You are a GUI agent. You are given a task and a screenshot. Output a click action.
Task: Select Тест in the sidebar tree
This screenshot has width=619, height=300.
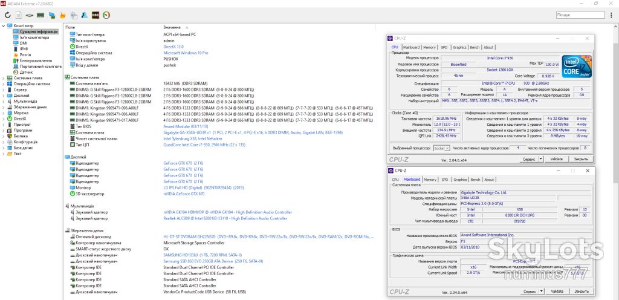18,154
